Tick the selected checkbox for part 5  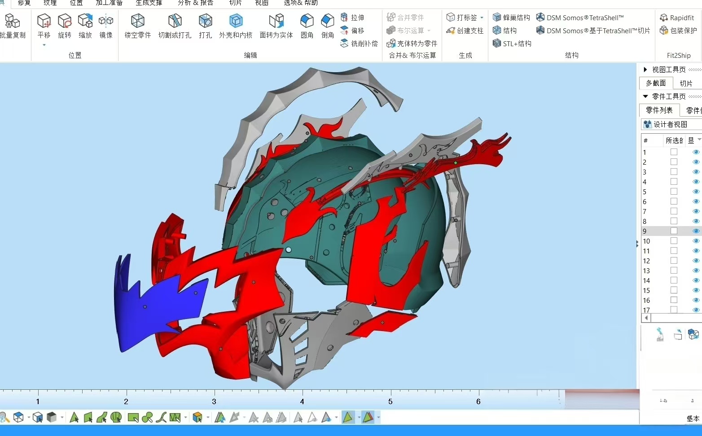point(674,192)
